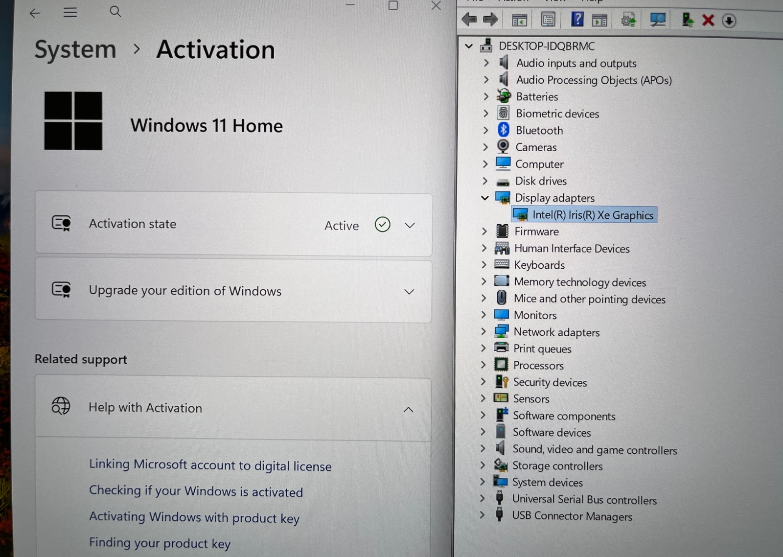Image resolution: width=783 pixels, height=557 pixels.
Task: Expand Upgrade your edition of Windows chevron
Action: click(409, 292)
